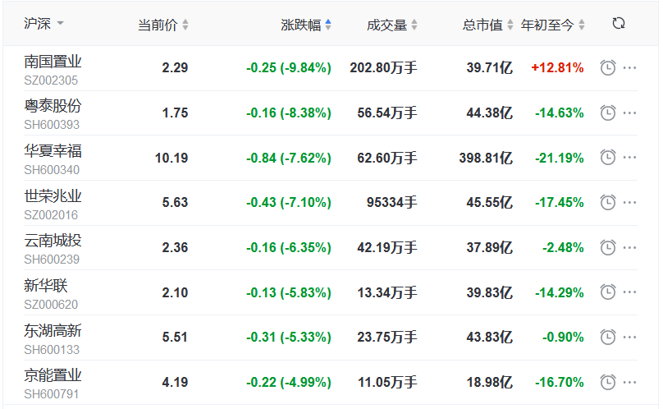Screen dimensions: 663x409
Task: Open stock 南国置业
Action: pyautogui.click(x=53, y=62)
